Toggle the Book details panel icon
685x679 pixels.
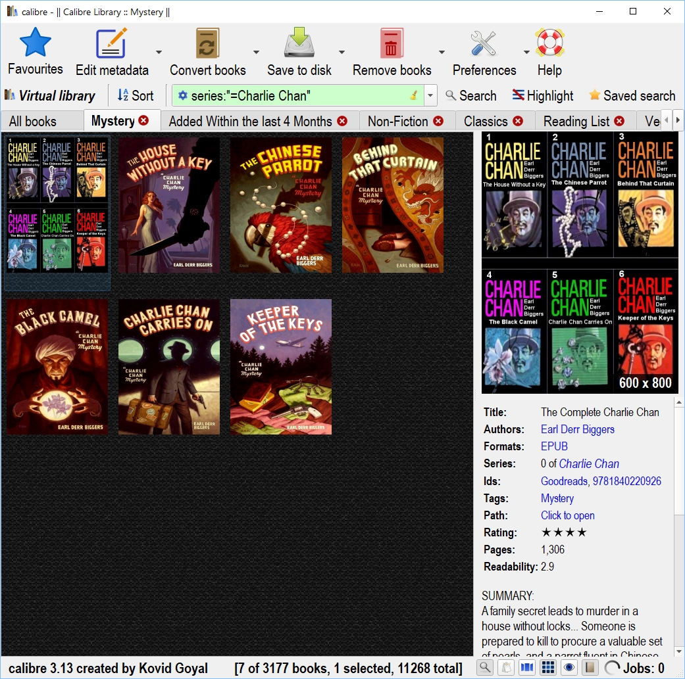coord(590,667)
